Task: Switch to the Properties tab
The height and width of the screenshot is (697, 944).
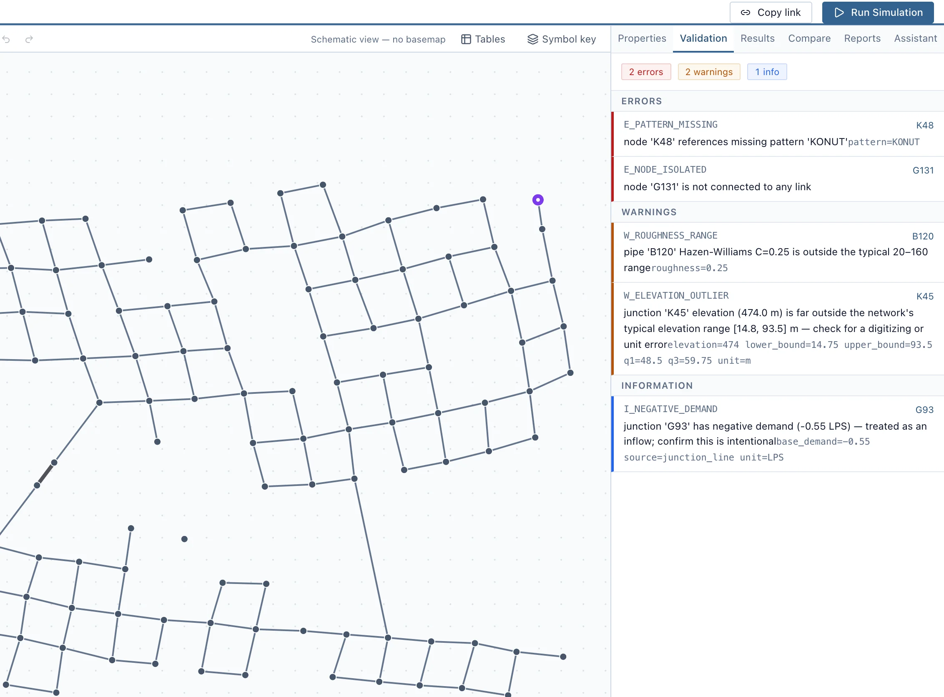Action: [642, 38]
